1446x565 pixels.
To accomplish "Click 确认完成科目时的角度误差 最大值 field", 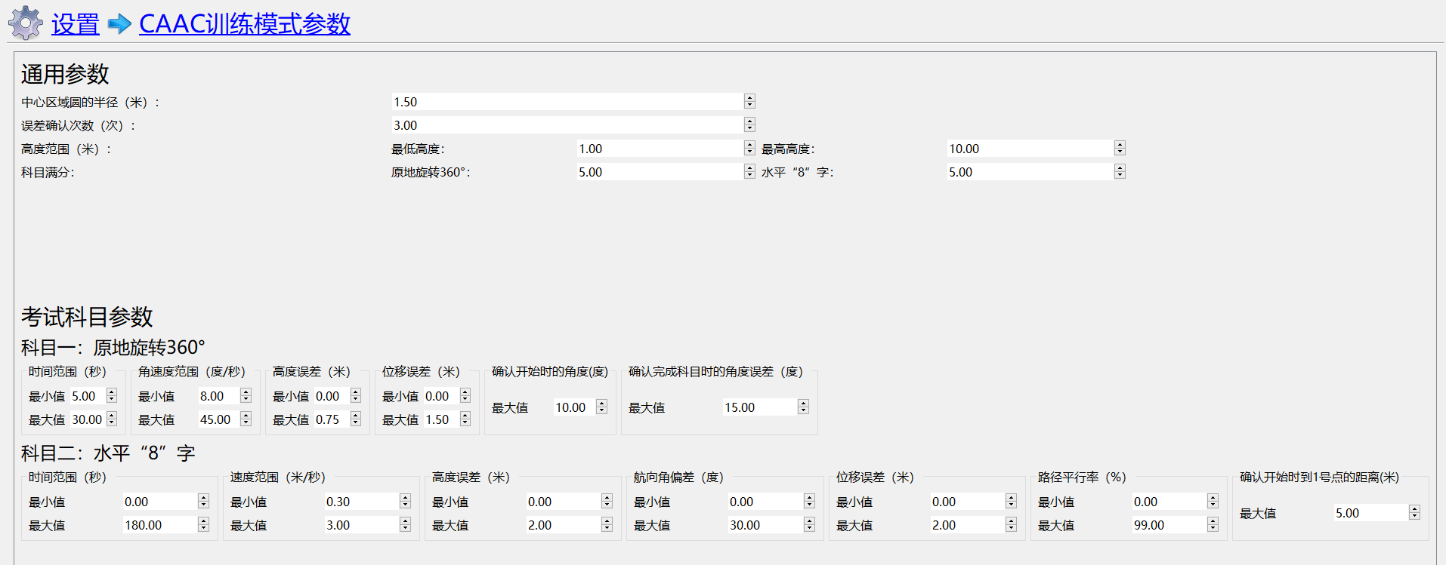I will pyautogui.click(x=759, y=407).
